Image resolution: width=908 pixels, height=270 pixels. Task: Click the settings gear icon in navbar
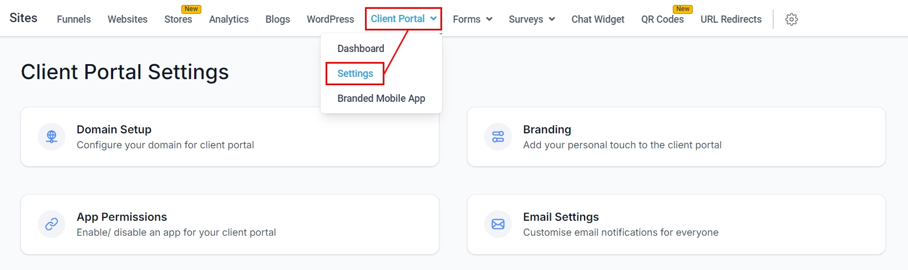792,19
